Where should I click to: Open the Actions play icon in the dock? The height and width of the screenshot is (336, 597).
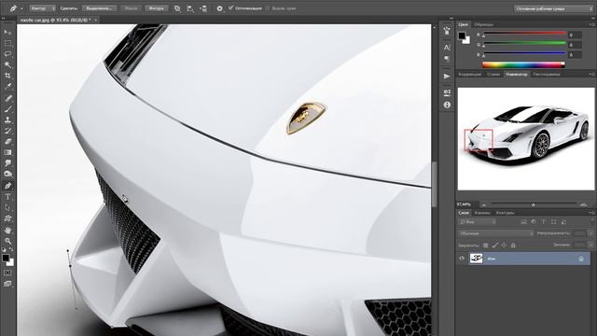pos(447,76)
